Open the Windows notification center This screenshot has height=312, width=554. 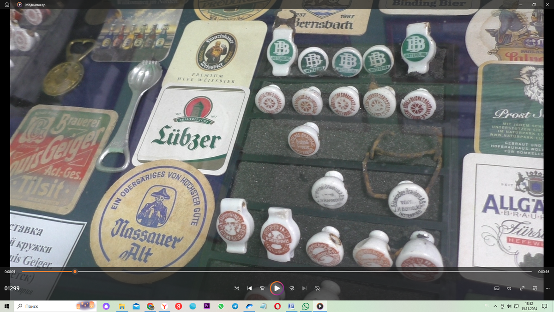tap(545, 306)
